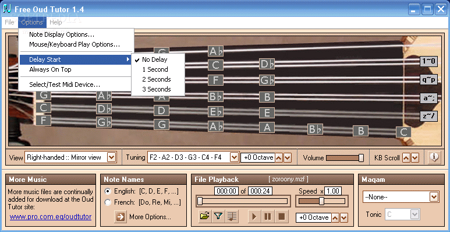
Task: Raise the tuning octave with up arrow
Action: 279,157
